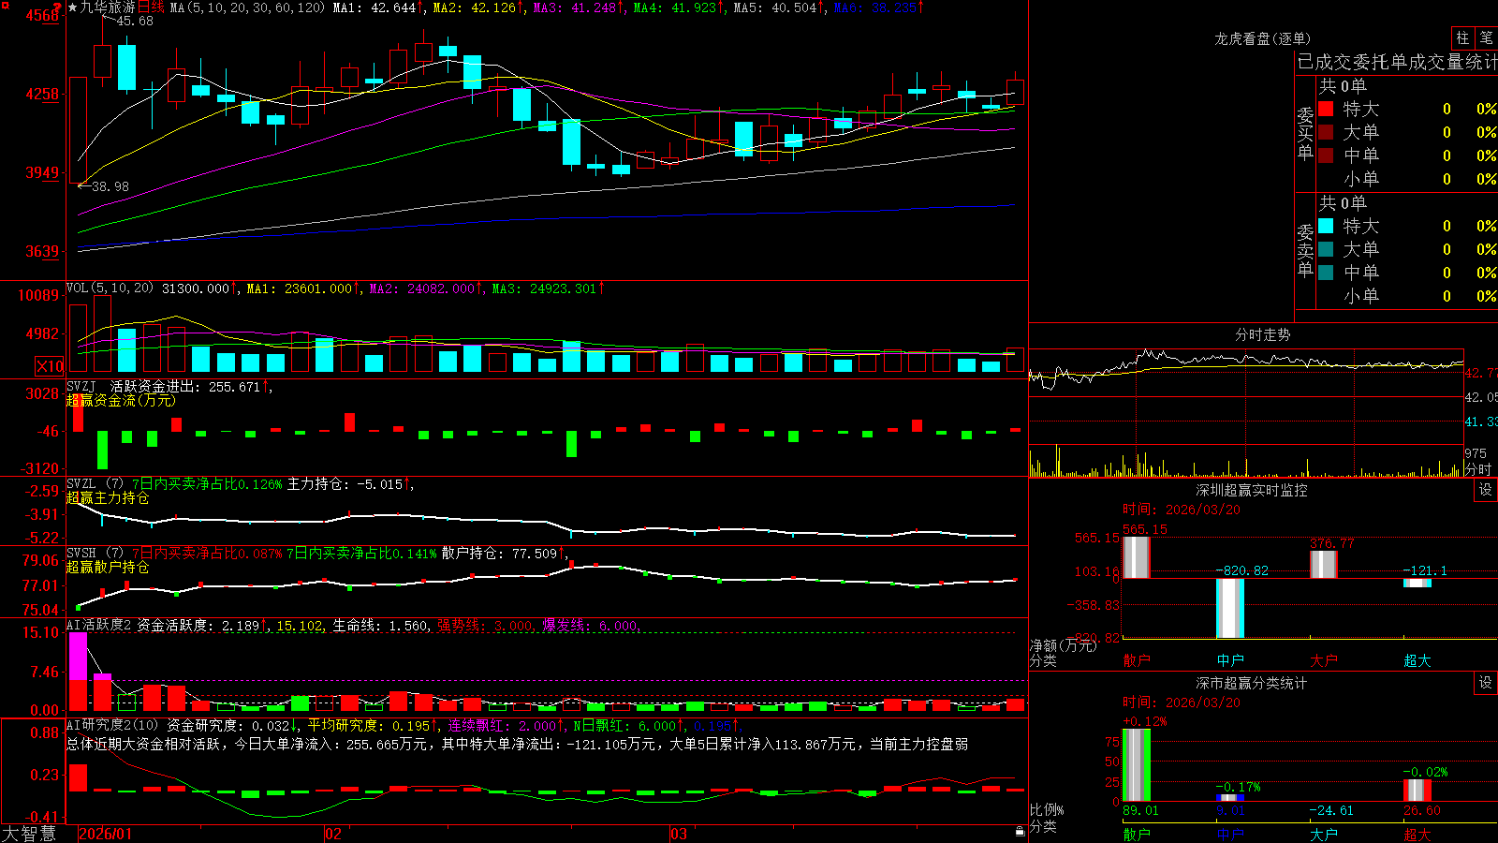This screenshot has height=843, width=1498.
Task: Click the dark red 大单 buy-order swatch
Action: tap(1326, 132)
